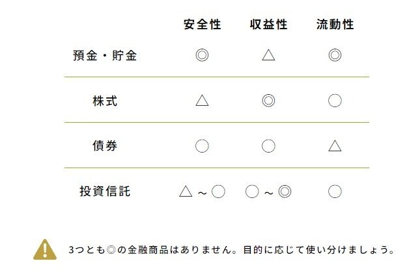
Task: Select the 投資信託 row label
Action: [x=105, y=192]
